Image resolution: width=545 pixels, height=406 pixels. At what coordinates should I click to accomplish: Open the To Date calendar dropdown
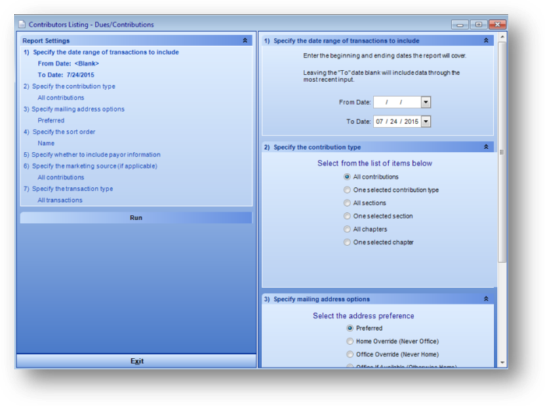coord(425,122)
